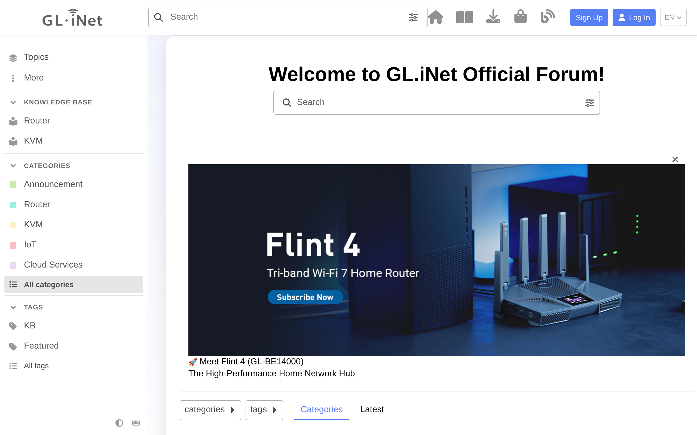Click "The High-Performance Home Network Hub" text
Screen dimensions: 697x435
click(271, 374)
